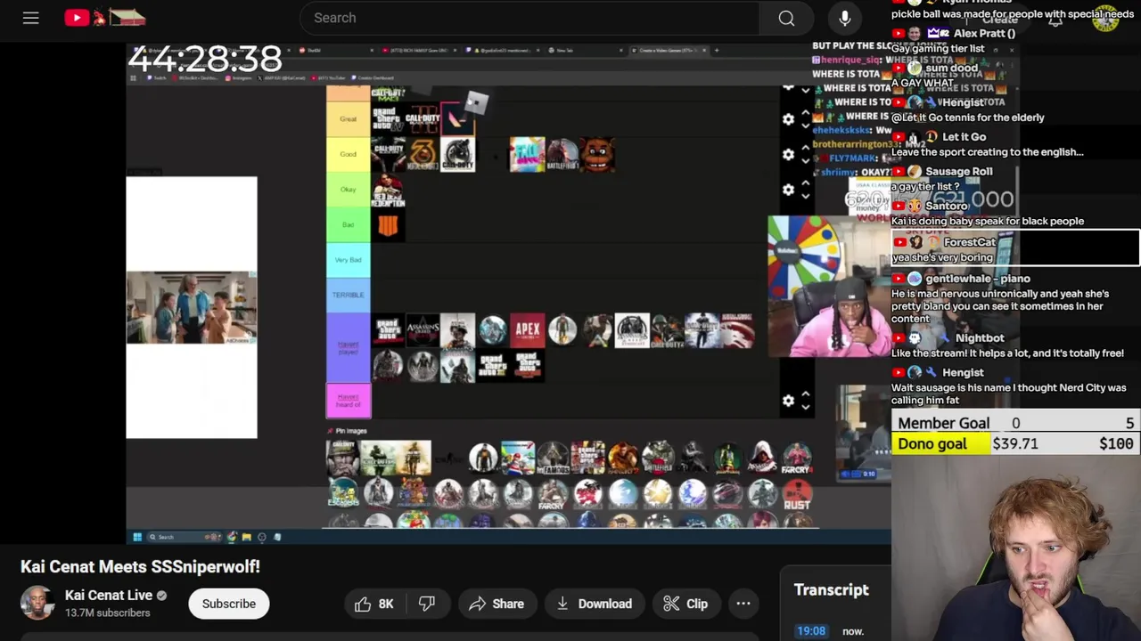Like the video with 8K likes
1141x641 pixels.
374,604
